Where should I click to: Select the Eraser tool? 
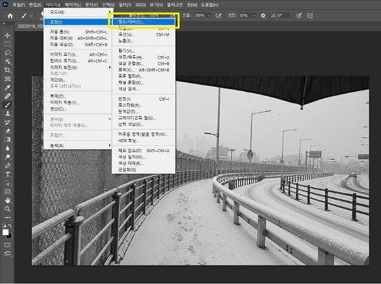coord(8,131)
